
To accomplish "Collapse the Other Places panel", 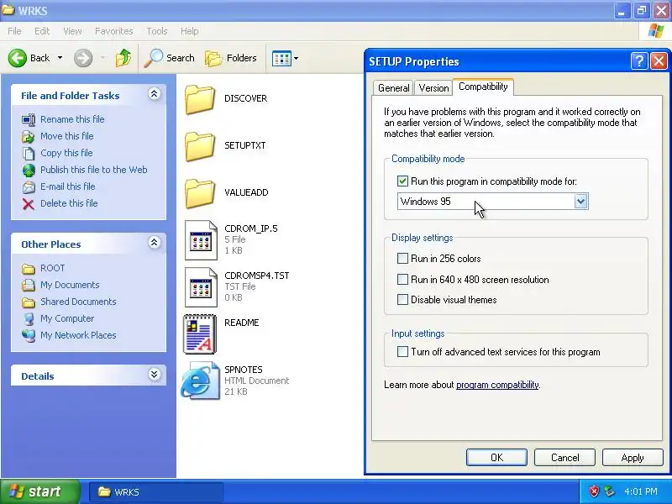I will 154,243.
